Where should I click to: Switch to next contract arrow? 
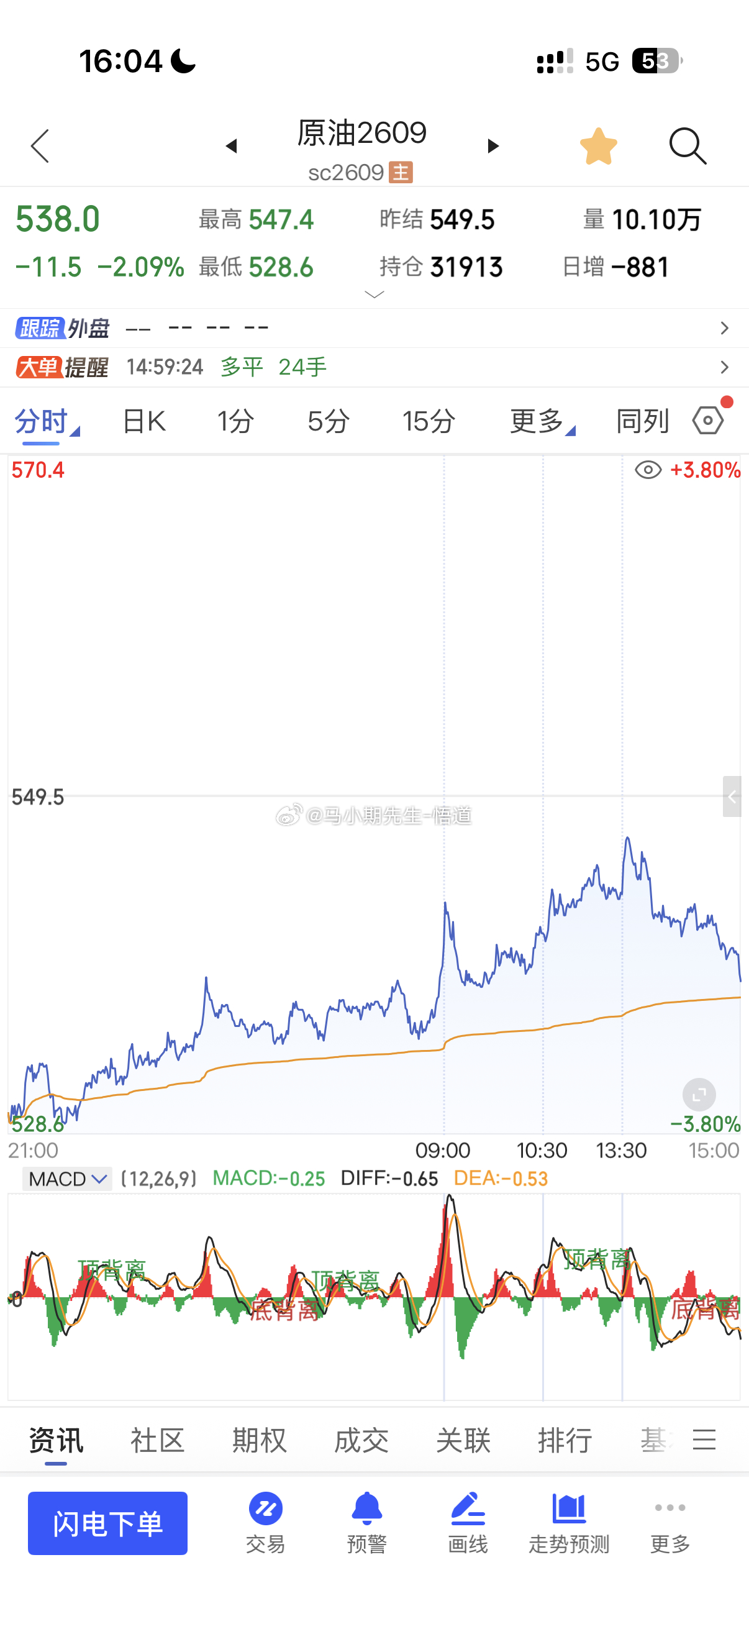[493, 146]
